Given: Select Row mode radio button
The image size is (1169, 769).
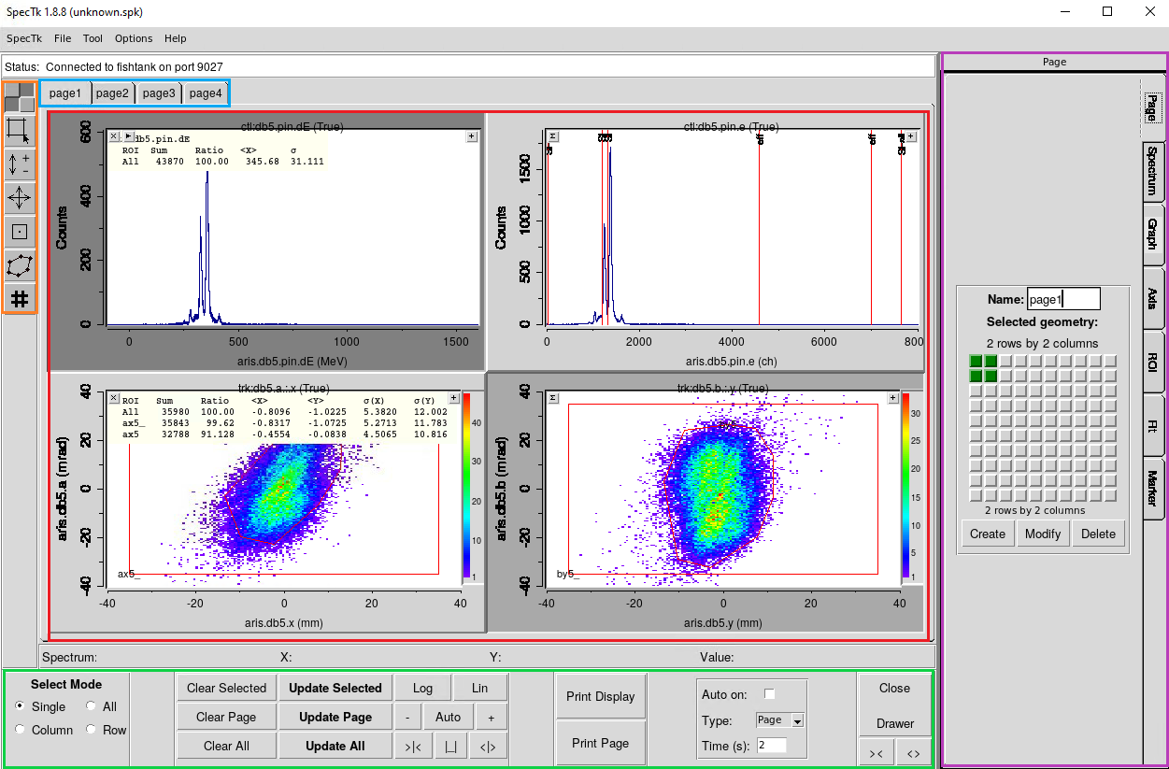Looking at the screenshot, I should [x=91, y=730].
